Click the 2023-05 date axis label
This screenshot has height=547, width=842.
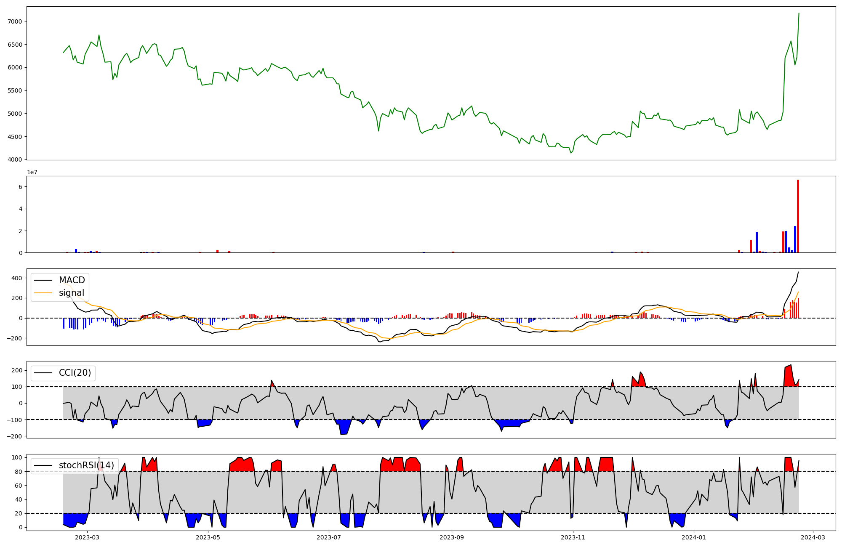(x=208, y=537)
